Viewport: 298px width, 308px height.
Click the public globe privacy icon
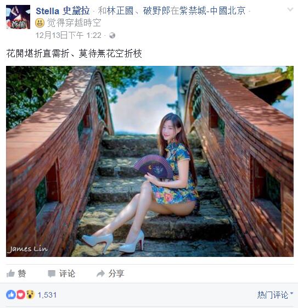[112, 36]
